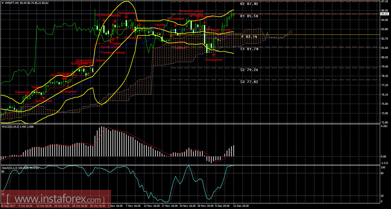
Task: Click the current price tag 85.62
Action: [x=385, y=14]
